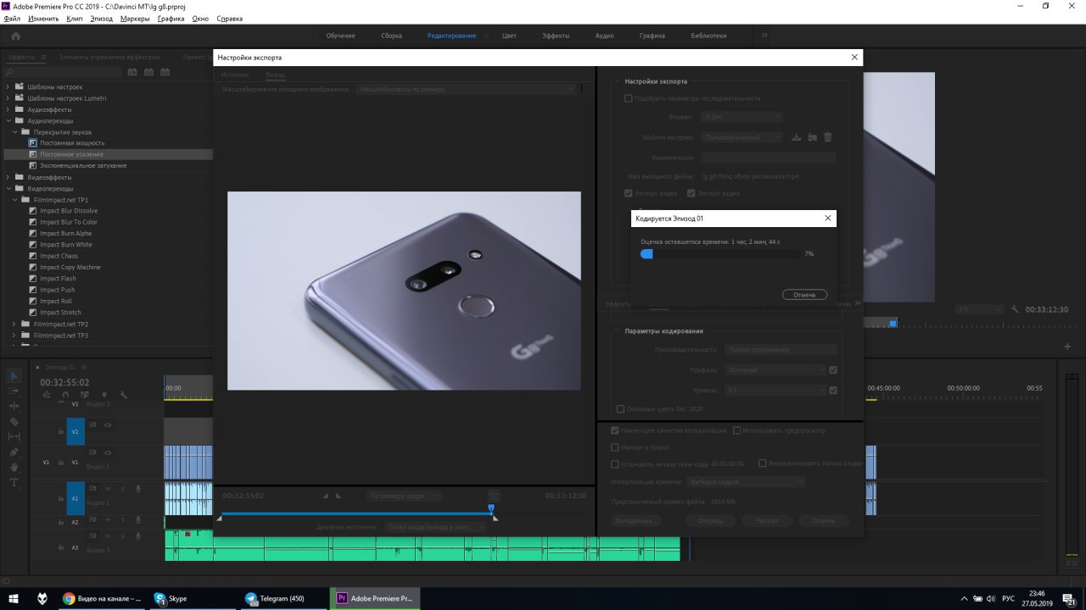
Task: Select the Track Select Forward tool
Action: 14,391
